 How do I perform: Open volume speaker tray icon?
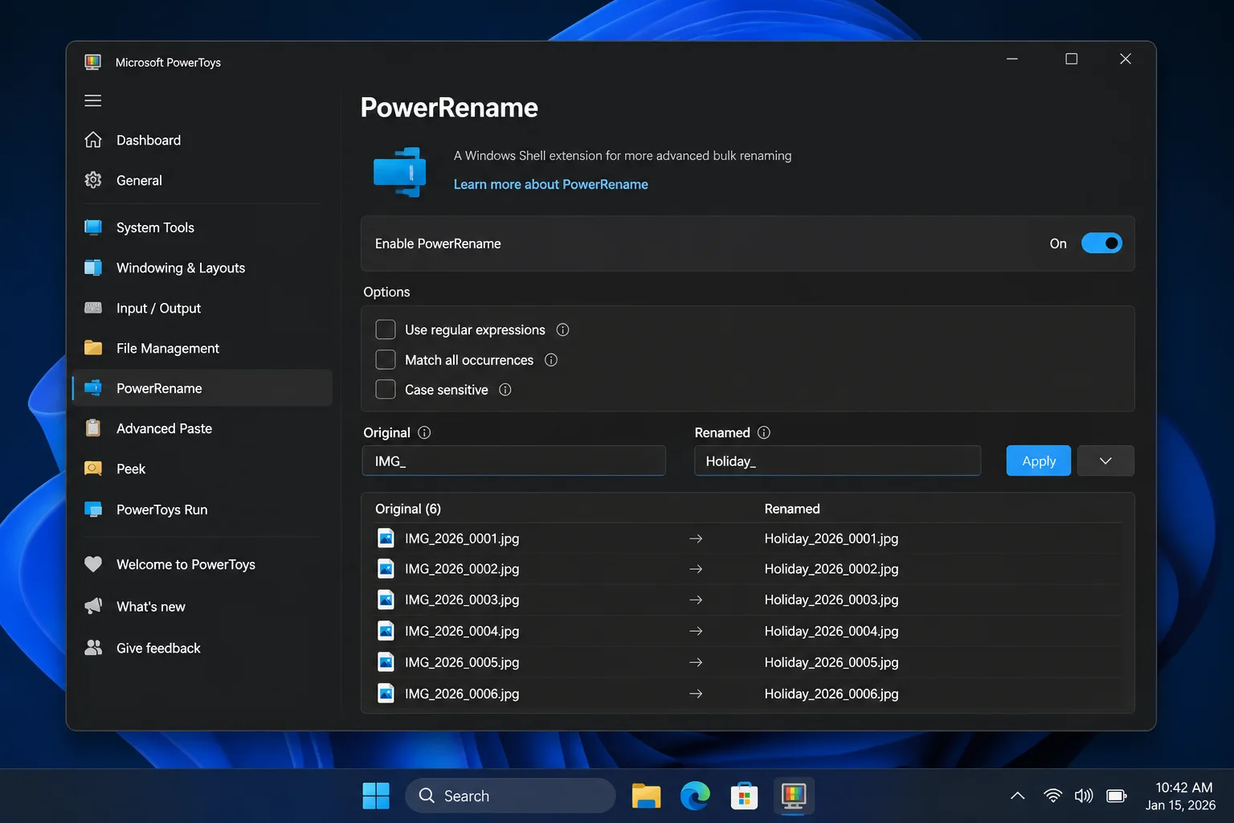point(1084,796)
